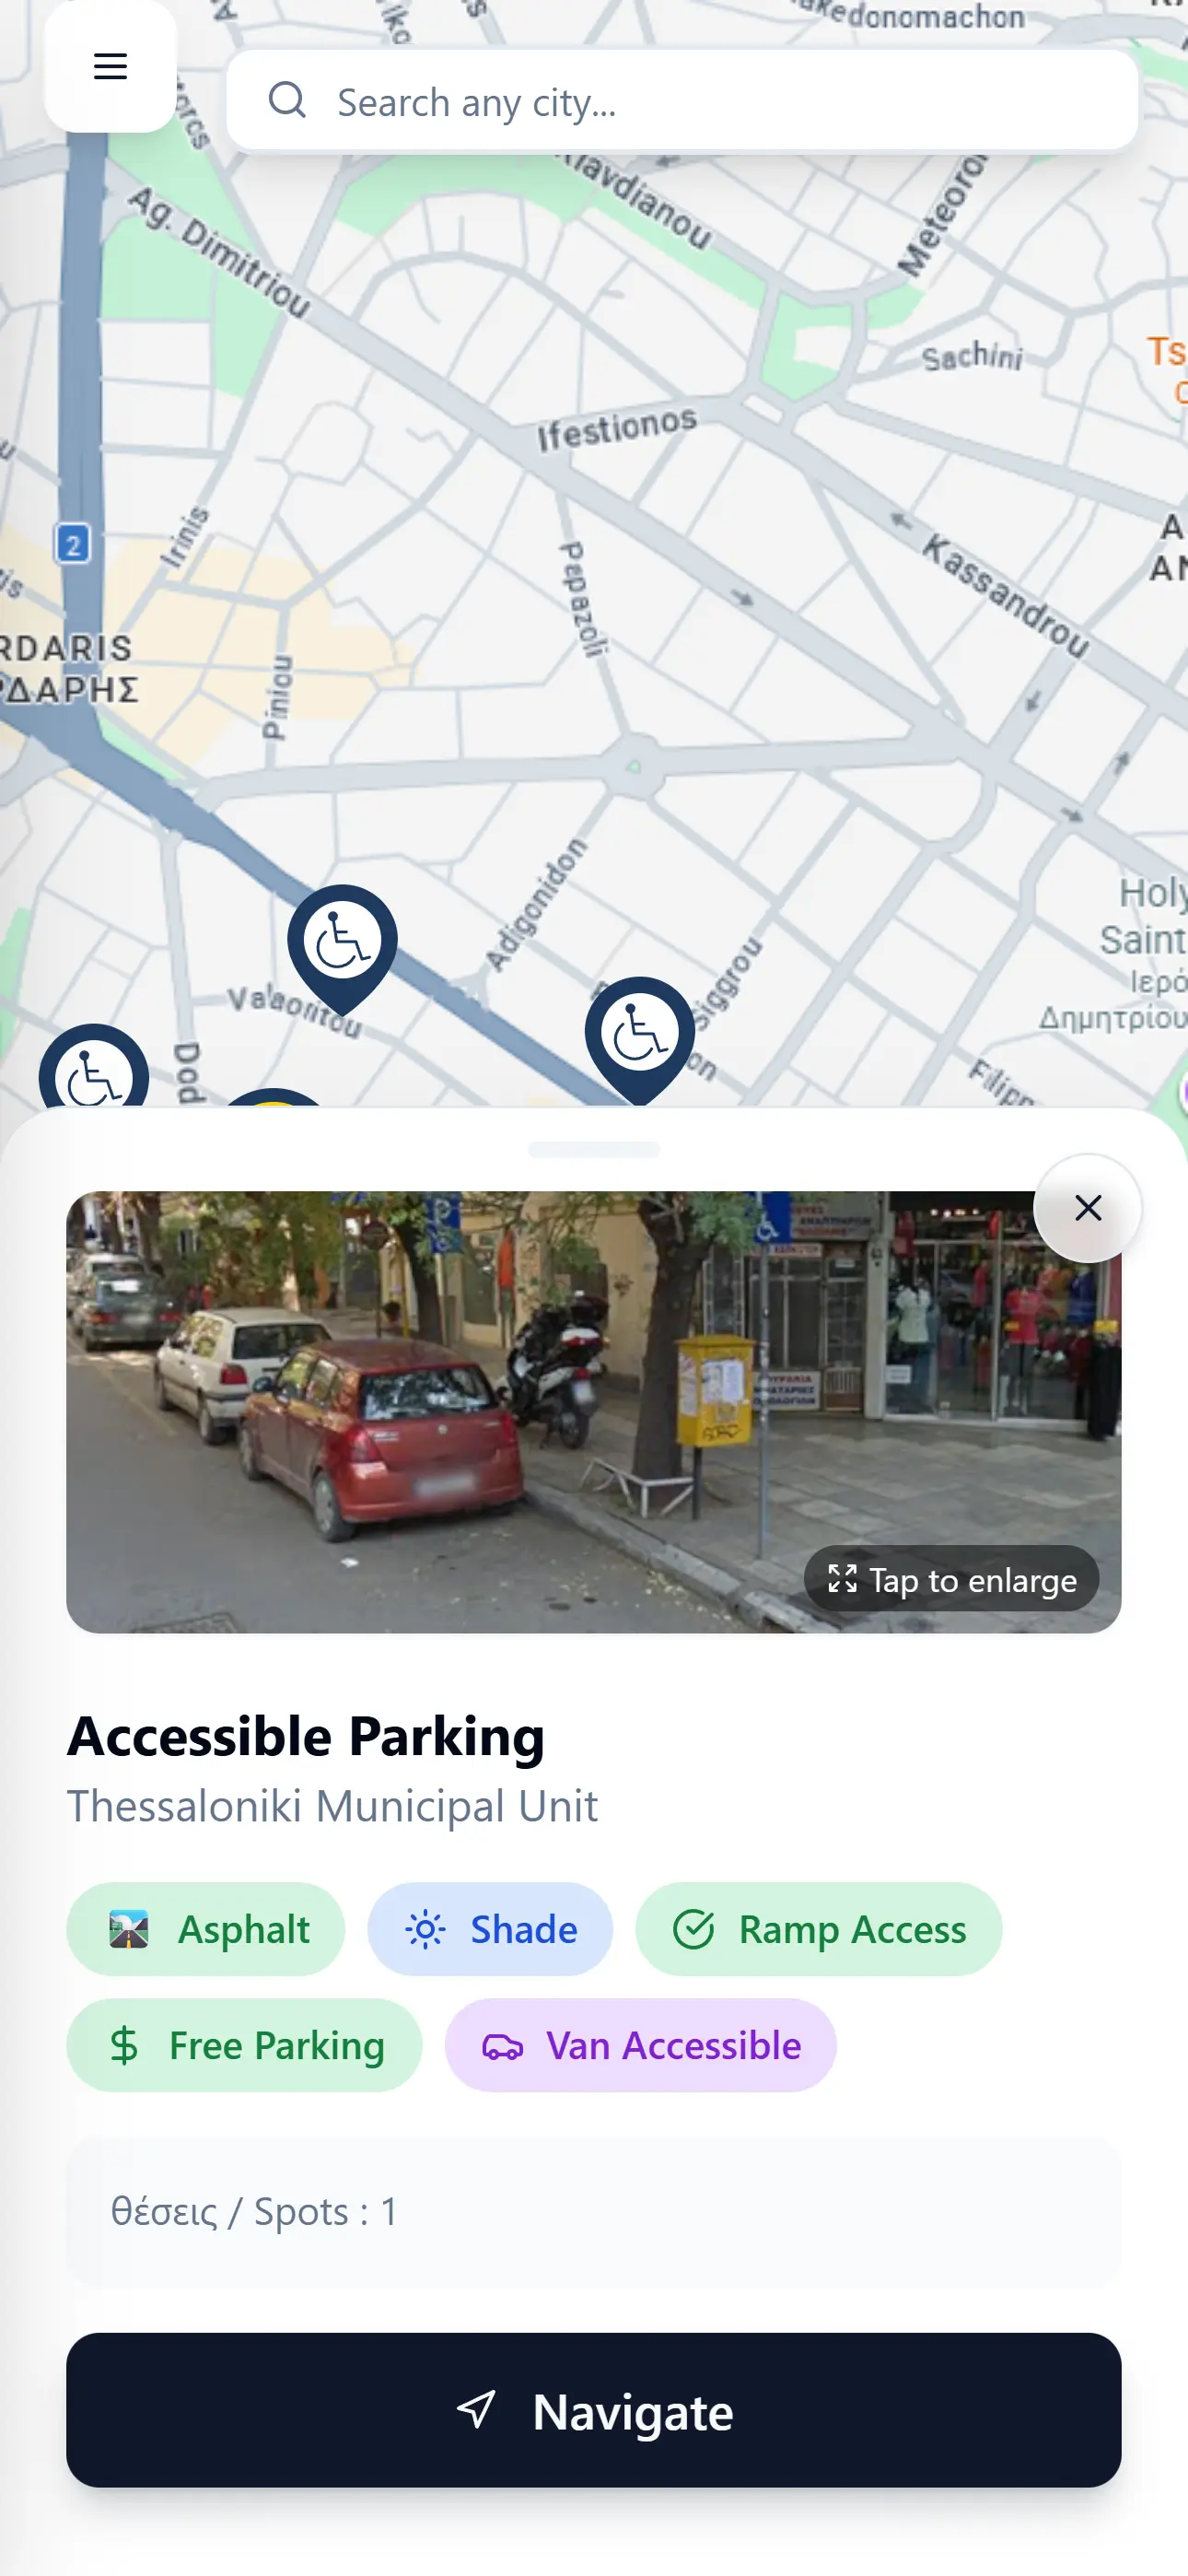
Task: Close the parking details panel
Action: 1088,1208
